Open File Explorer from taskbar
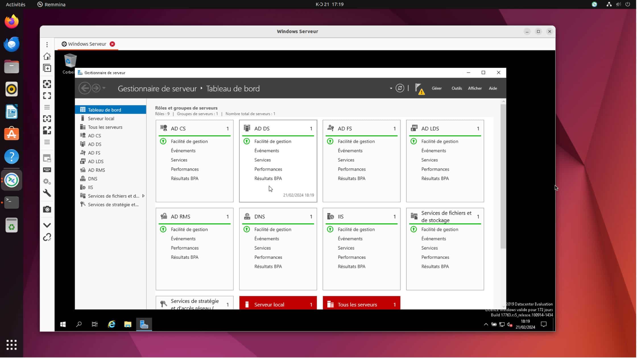 [x=128, y=324]
